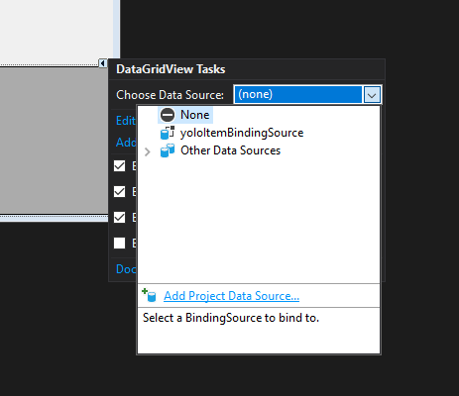Click the yoloItemBindingSource binding icon
The image size is (459, 396).
pyautogui.click(x=168, y=133)
